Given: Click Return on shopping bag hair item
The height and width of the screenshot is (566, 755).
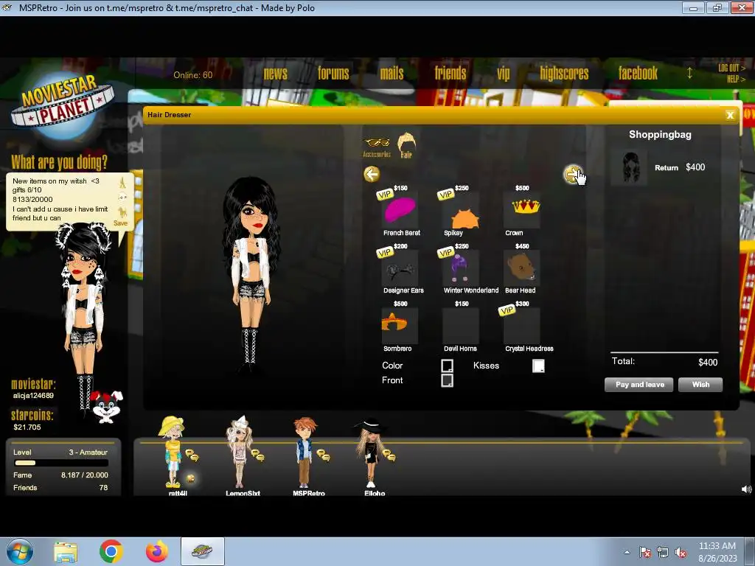Looking at the screenshot, I should pos(667,168).
